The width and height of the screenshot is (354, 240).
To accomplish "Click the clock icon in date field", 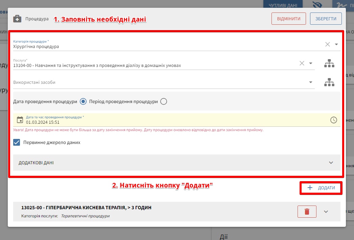I will pos(333,120).
